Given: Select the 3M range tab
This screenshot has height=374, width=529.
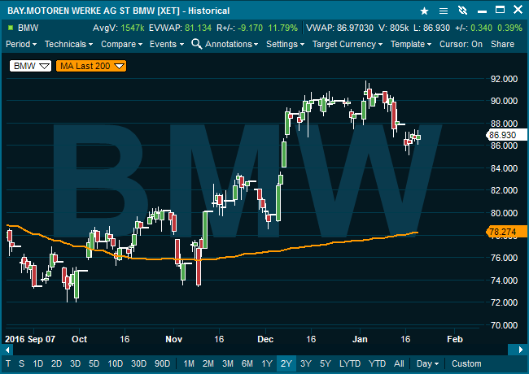Looking at the screenshot, I should (x=228, y=363).
